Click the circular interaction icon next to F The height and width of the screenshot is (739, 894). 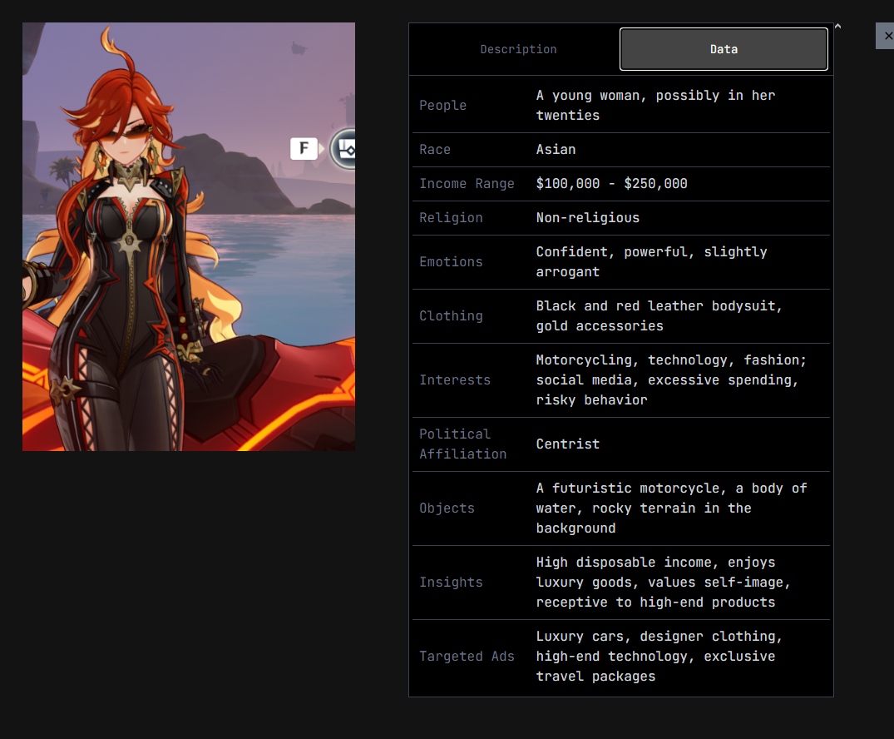[343, 149]
